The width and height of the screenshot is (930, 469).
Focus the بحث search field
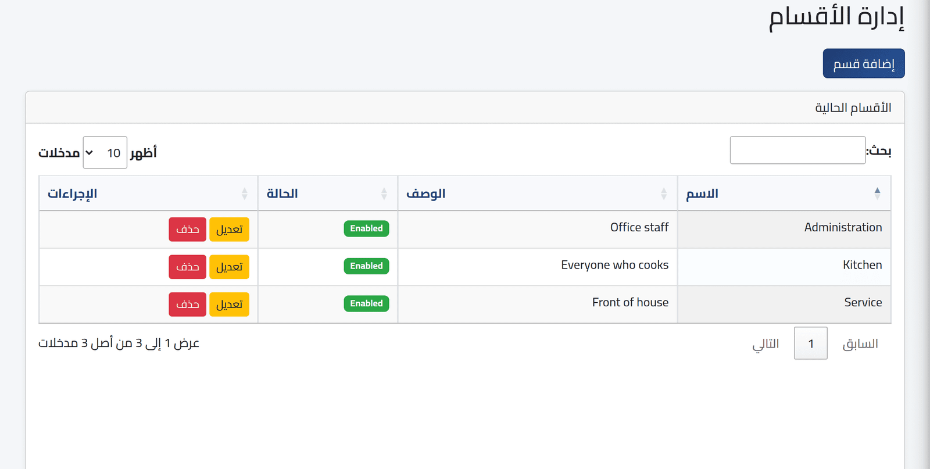tap(797, 151)
